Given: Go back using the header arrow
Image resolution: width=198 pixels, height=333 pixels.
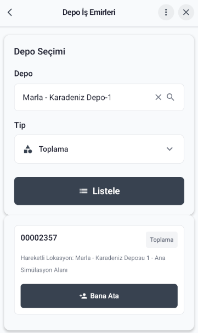Looking at the screenshot, I should point(10,12).
